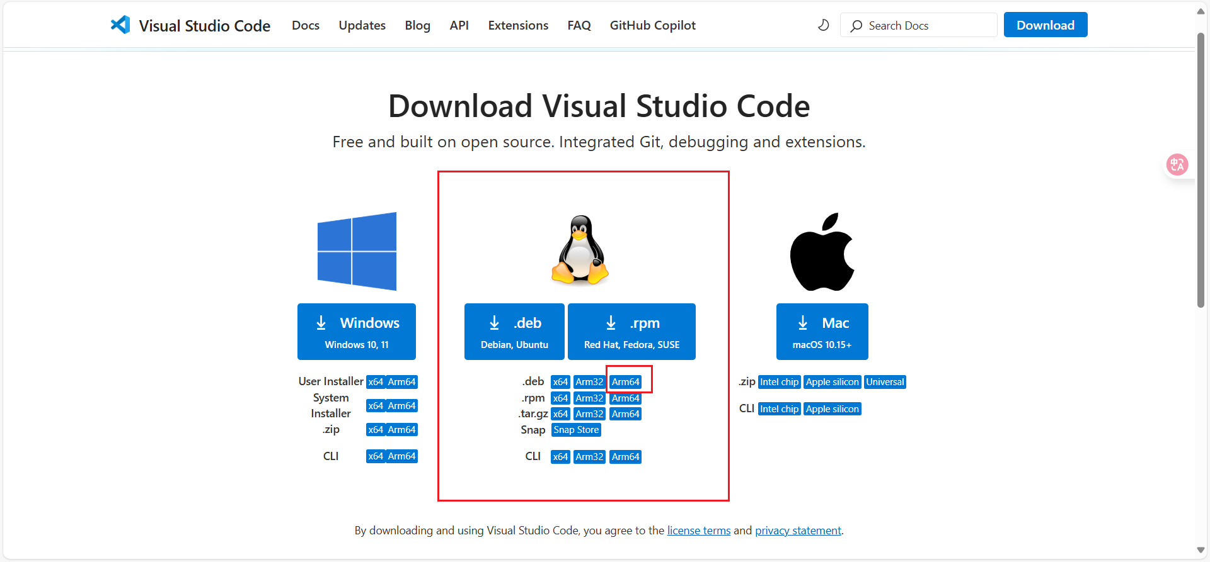Download Linux .rpm Arm32 package
Screen dimensions: 1210x562
pyautogui.click(x=589, y=398)
